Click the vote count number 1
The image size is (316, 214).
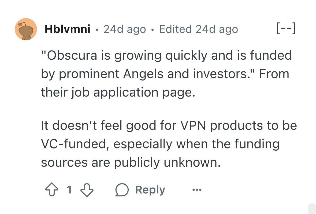[69, 190]
